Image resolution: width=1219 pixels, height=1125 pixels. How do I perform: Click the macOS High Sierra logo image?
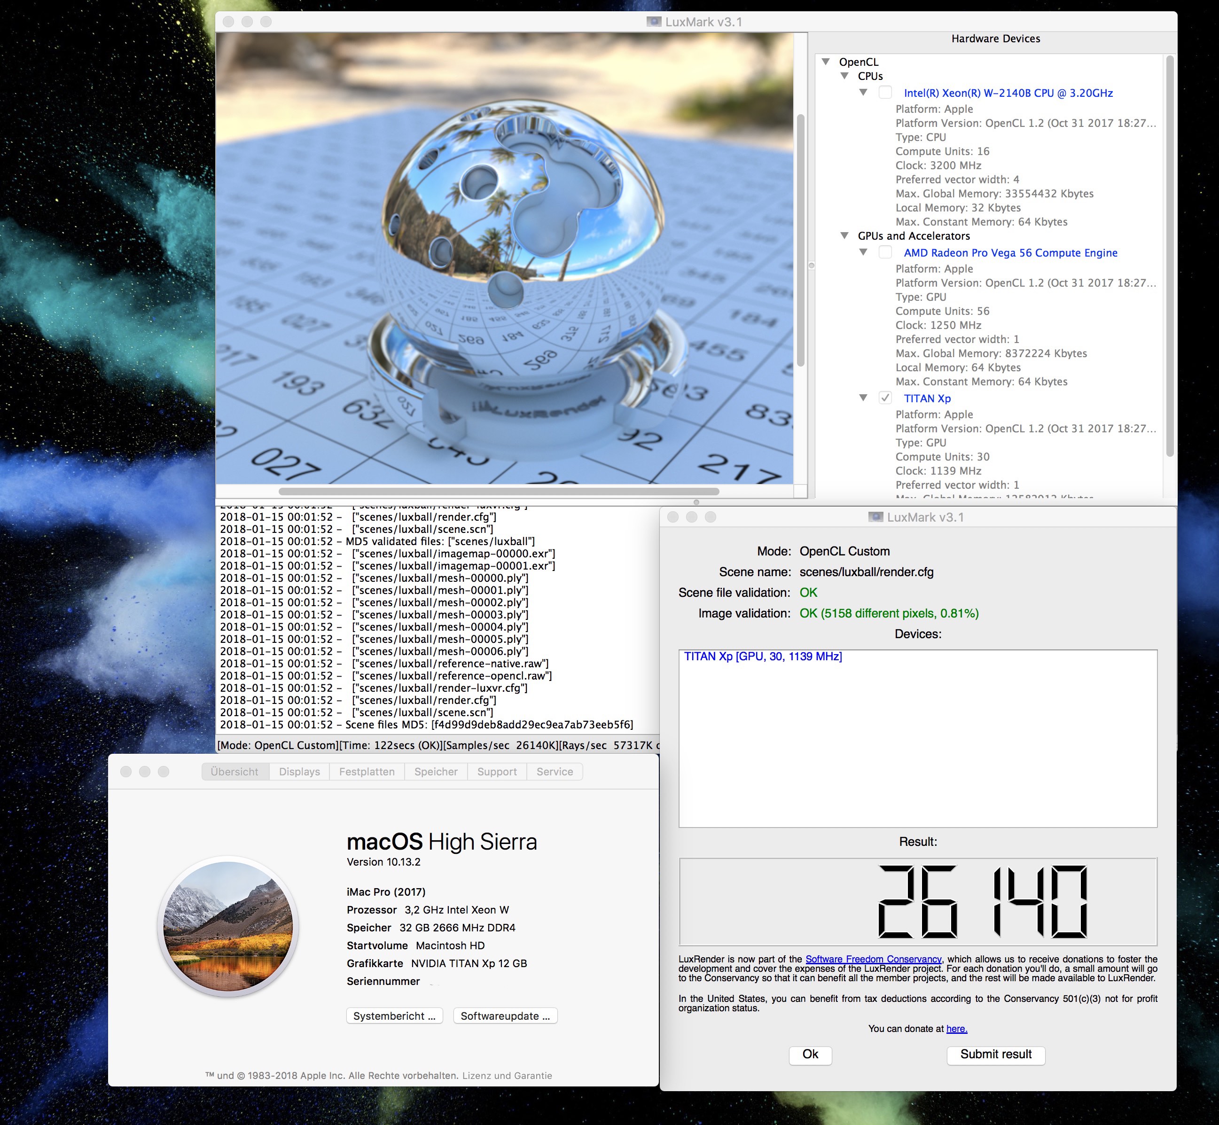228,926
